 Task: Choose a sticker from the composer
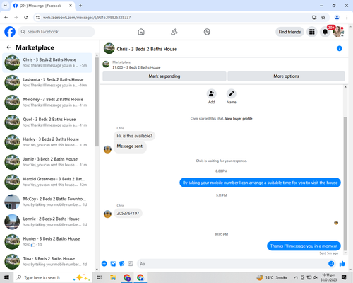pyautogui.click(x=122, y=264)
